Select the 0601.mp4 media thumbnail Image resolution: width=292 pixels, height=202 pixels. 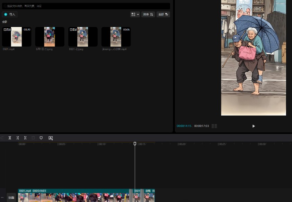[17, 37]
